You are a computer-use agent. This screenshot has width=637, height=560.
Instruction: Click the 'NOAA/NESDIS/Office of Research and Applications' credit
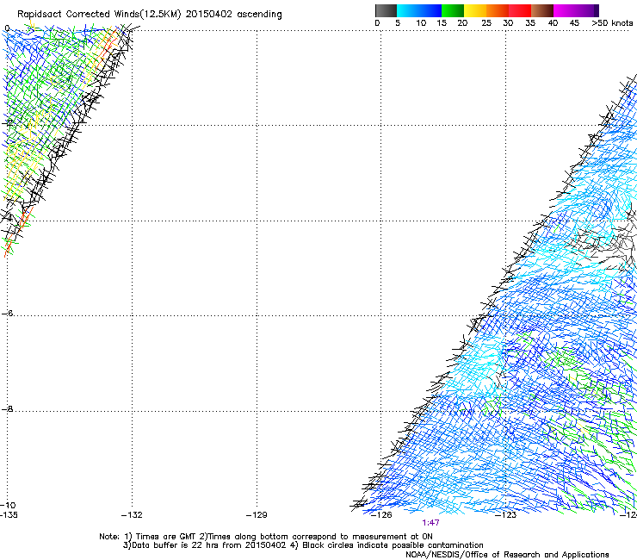click(x=507, y=555)
